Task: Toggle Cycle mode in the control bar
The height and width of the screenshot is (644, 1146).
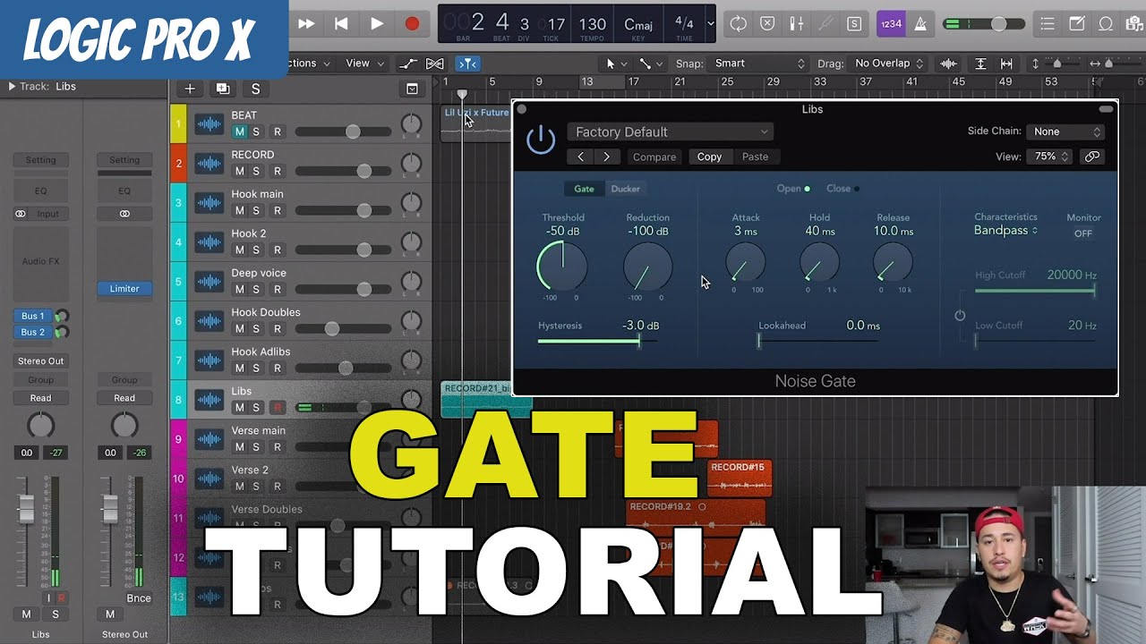Action: [x=738, y=24]
